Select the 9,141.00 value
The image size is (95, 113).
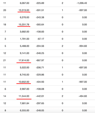pos(25,53)
